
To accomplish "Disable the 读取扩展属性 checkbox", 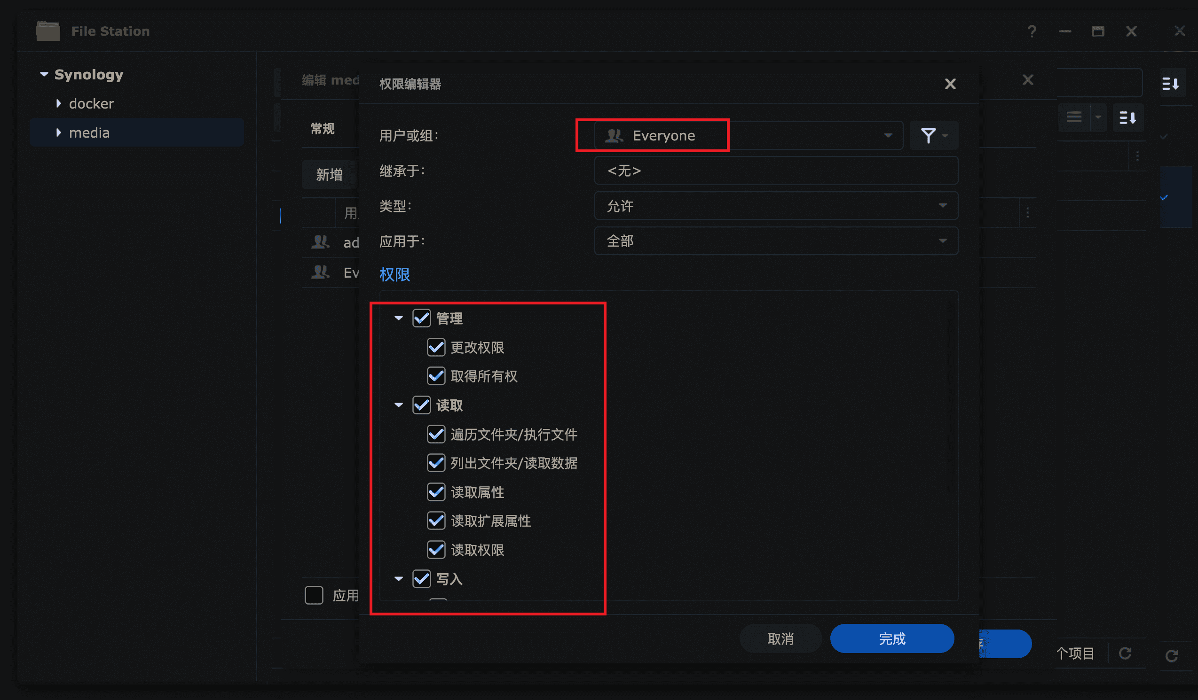I will [434, 521].
